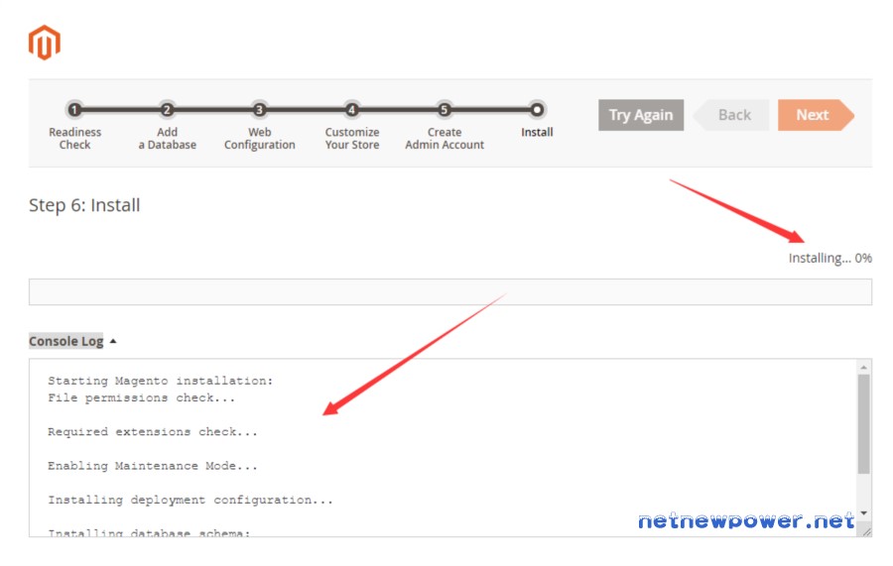Click log line 'Required extensions check...'

153,432
